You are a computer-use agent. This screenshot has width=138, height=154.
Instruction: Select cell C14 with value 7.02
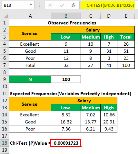click(x=91, y=115)
